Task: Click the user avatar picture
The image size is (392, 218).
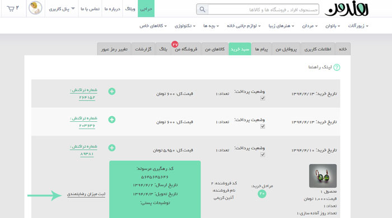Action: 35,8
